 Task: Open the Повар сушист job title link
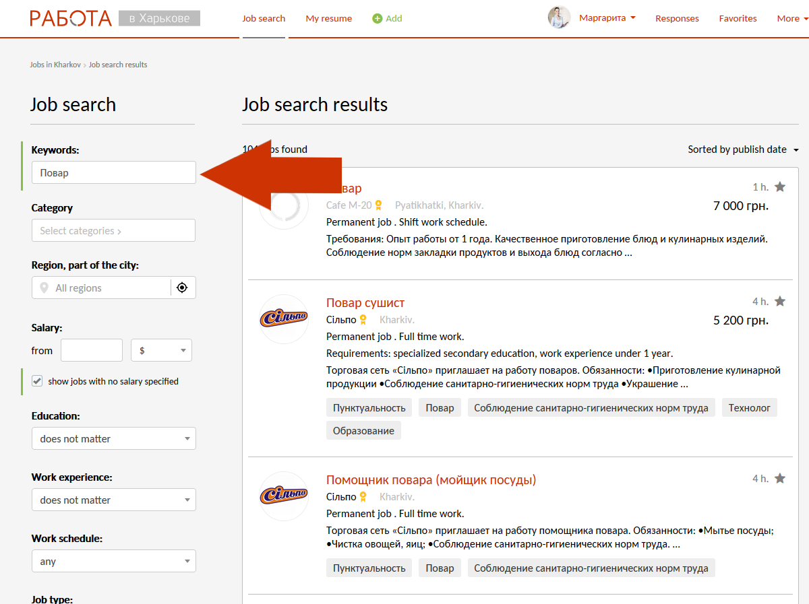click(x=365, y=303)
